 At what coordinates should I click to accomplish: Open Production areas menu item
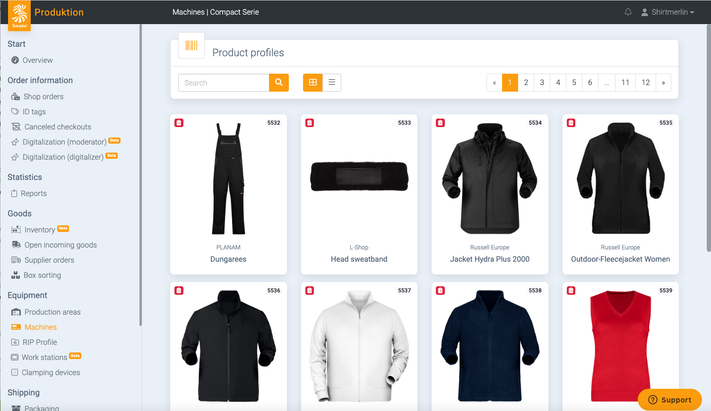pos(52,312)
